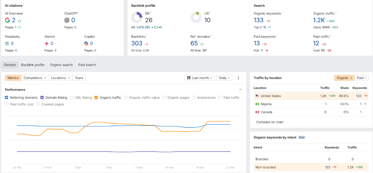Open the 303 backlinks count link
373x173 pixels.
(x=137, y=43)
